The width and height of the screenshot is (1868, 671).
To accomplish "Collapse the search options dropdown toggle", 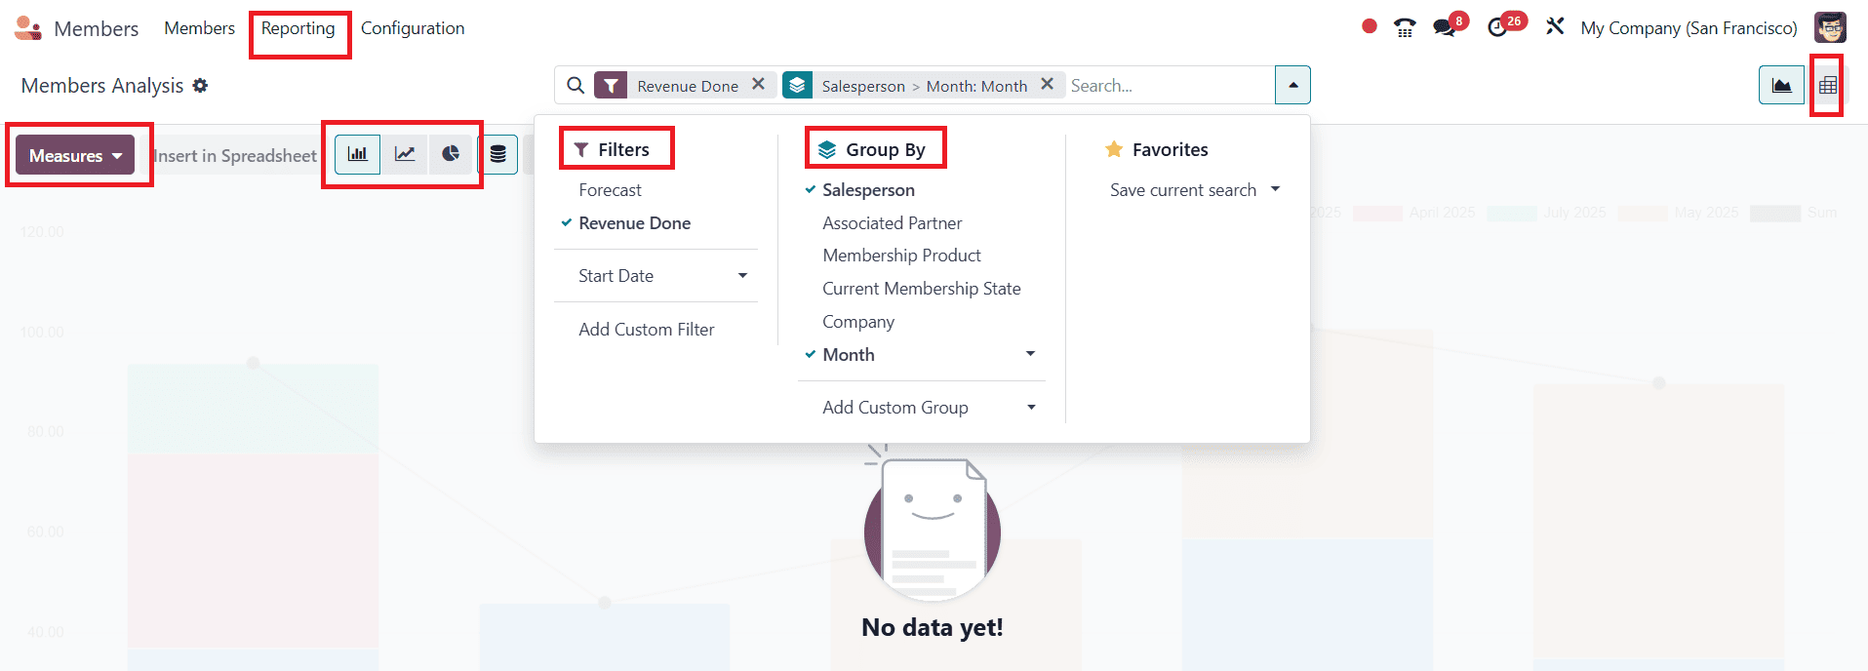I will click(x=1292, y=85).
